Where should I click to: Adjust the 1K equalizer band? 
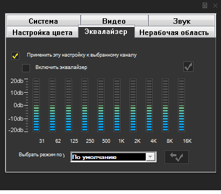click(117, 105)
